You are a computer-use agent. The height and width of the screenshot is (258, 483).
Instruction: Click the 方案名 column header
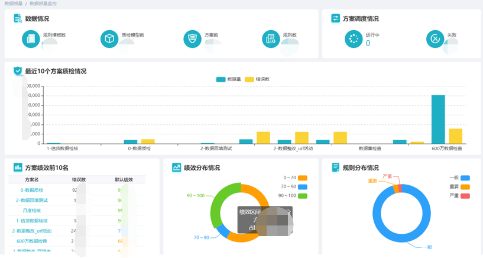pos(32,180)
